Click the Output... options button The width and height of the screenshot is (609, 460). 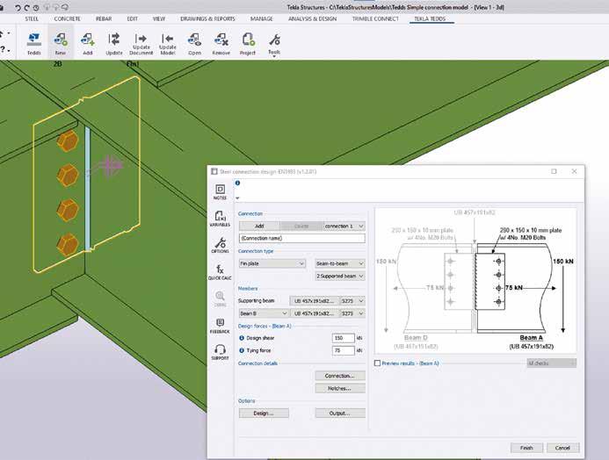[340, 413]
